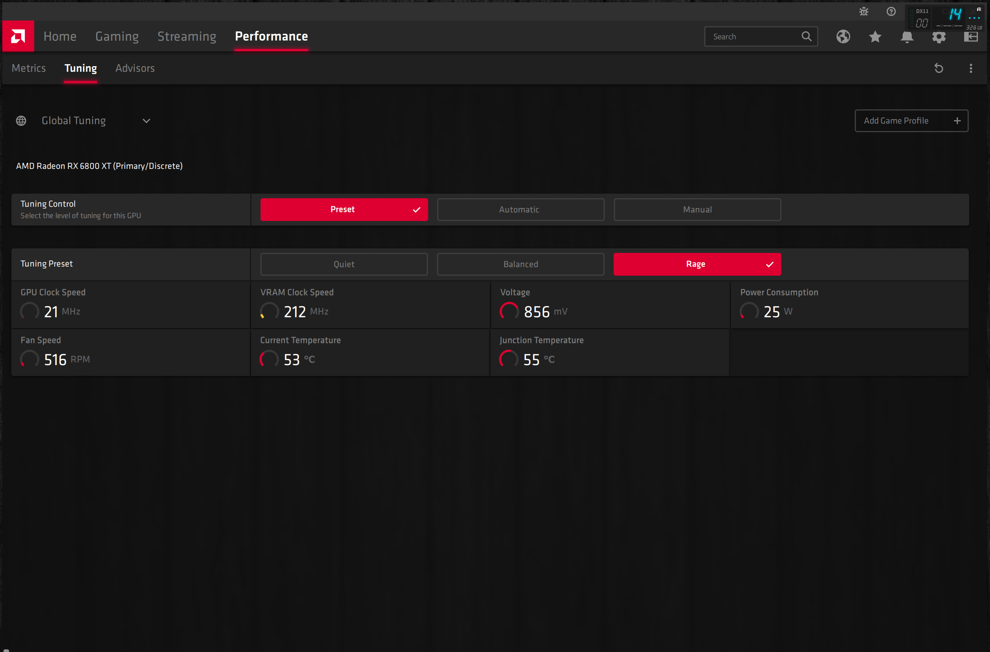
Task: Click the 856 mV voltage value
Action: coord(545,312)
